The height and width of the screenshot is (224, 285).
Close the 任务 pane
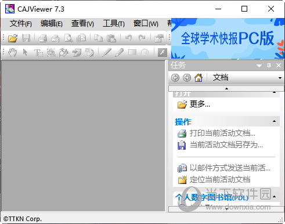tap(279, 66)
